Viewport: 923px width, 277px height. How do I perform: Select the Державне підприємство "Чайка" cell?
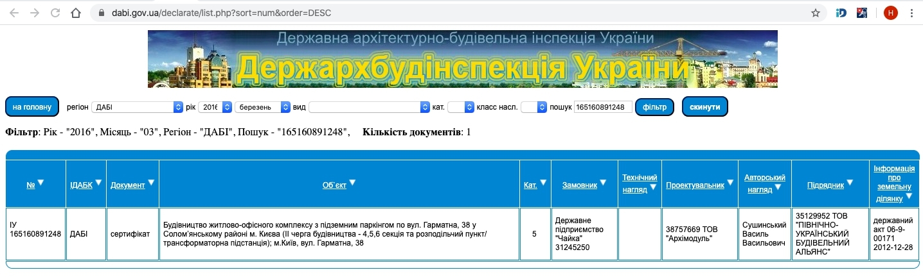click(584, 234)
